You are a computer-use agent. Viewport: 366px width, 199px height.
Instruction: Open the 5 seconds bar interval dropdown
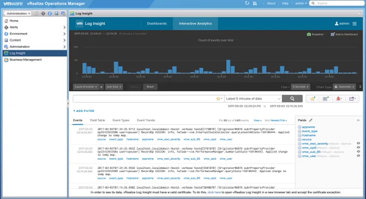300,87
